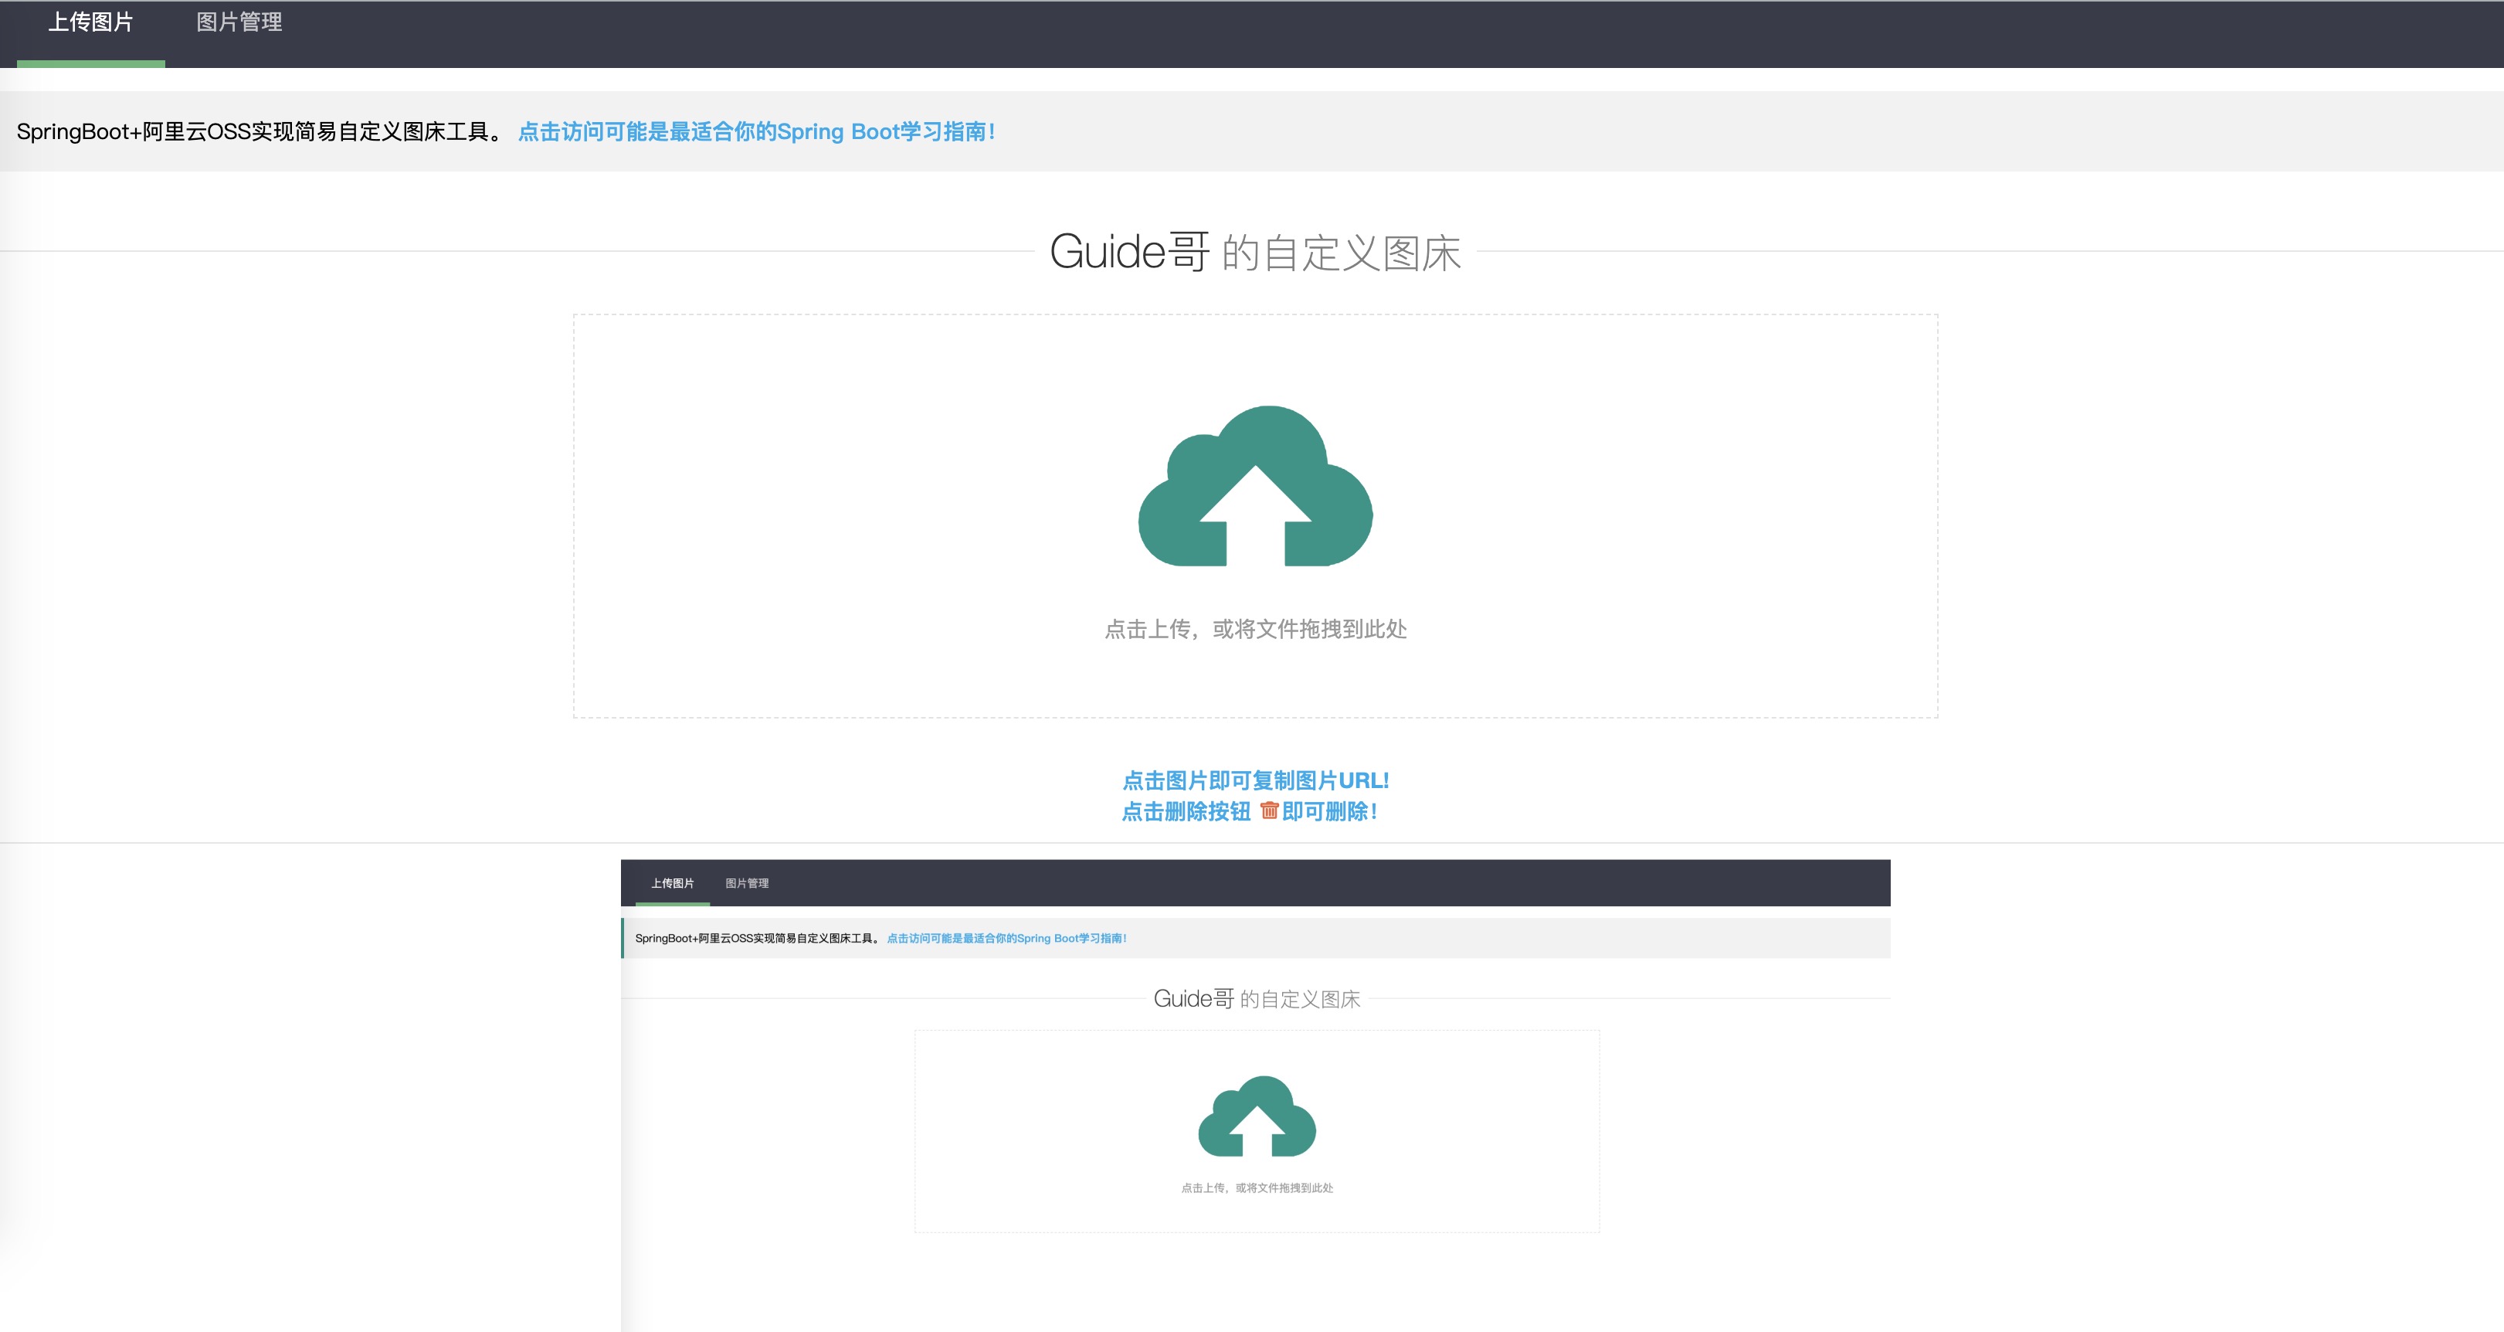Click the orange trash delete icon
Viewport: 2504px width, 1332px height.
click(x=1268, y=810)
